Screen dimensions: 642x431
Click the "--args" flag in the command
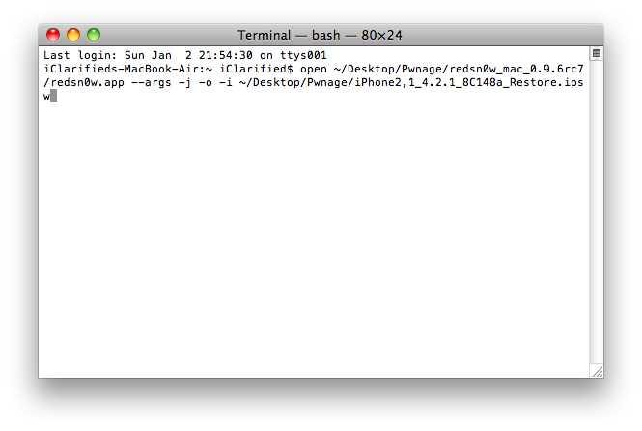(153, 83)
